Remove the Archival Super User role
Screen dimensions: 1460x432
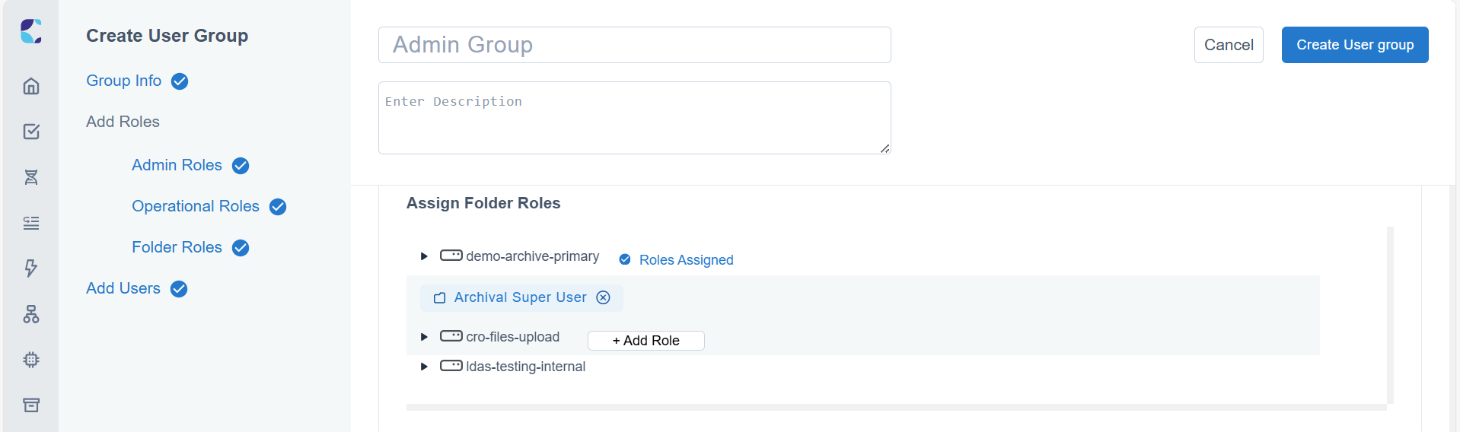pos(603,297)
